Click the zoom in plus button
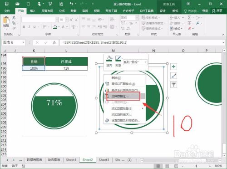Screen dimensions: 227x169 [210, 166]
